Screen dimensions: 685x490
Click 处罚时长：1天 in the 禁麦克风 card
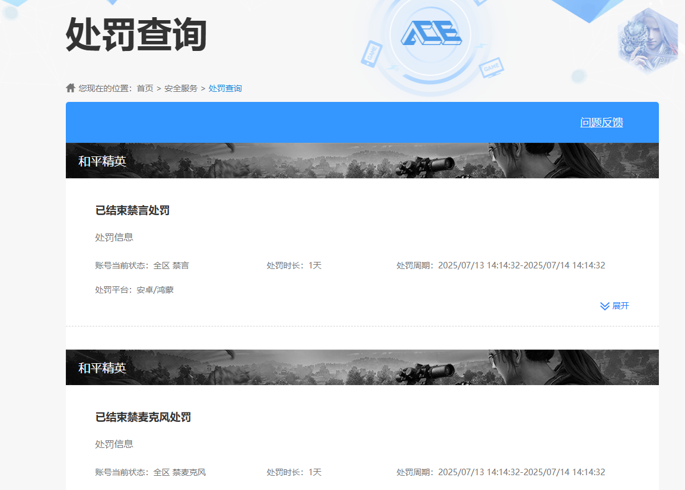coord(294,472)
